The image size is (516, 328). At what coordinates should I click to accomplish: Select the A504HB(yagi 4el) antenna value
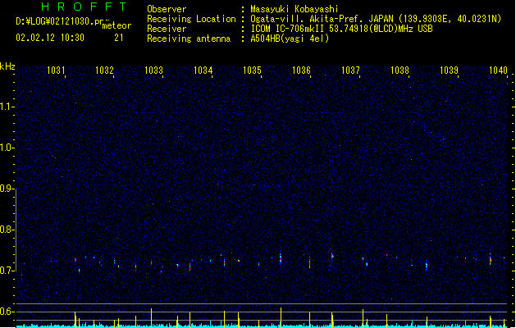290,39
